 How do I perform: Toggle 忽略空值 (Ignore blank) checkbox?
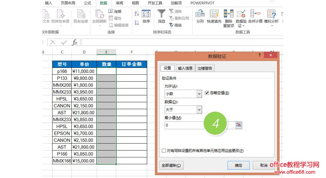click(x=207, y=93)
